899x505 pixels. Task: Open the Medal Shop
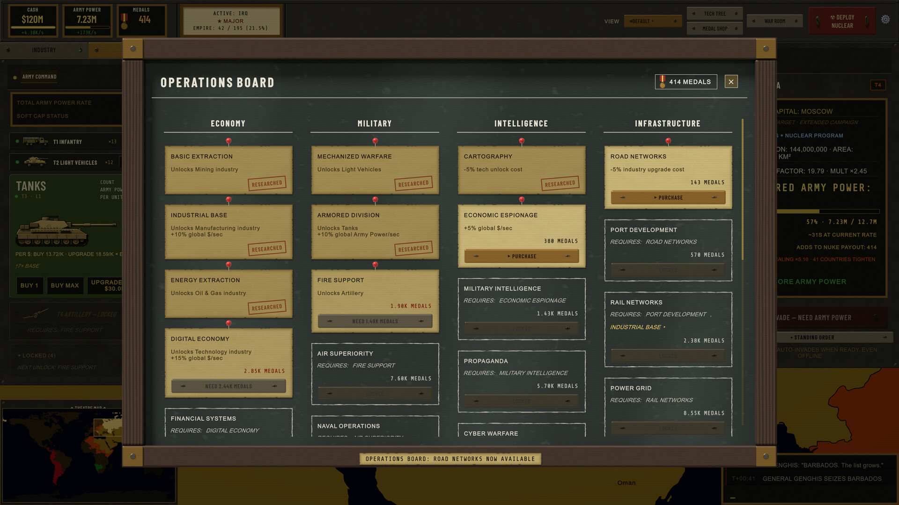[x=715, y=29]
